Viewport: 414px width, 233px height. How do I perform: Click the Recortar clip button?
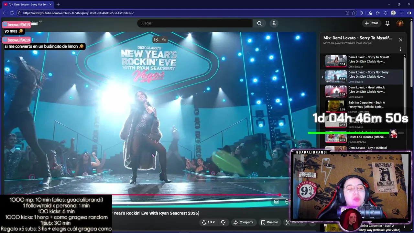click(294, 222)
